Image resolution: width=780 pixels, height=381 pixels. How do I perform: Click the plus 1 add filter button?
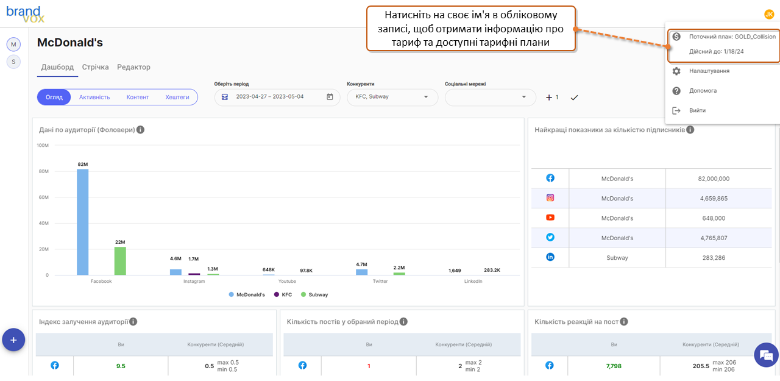tap(552, 98)
